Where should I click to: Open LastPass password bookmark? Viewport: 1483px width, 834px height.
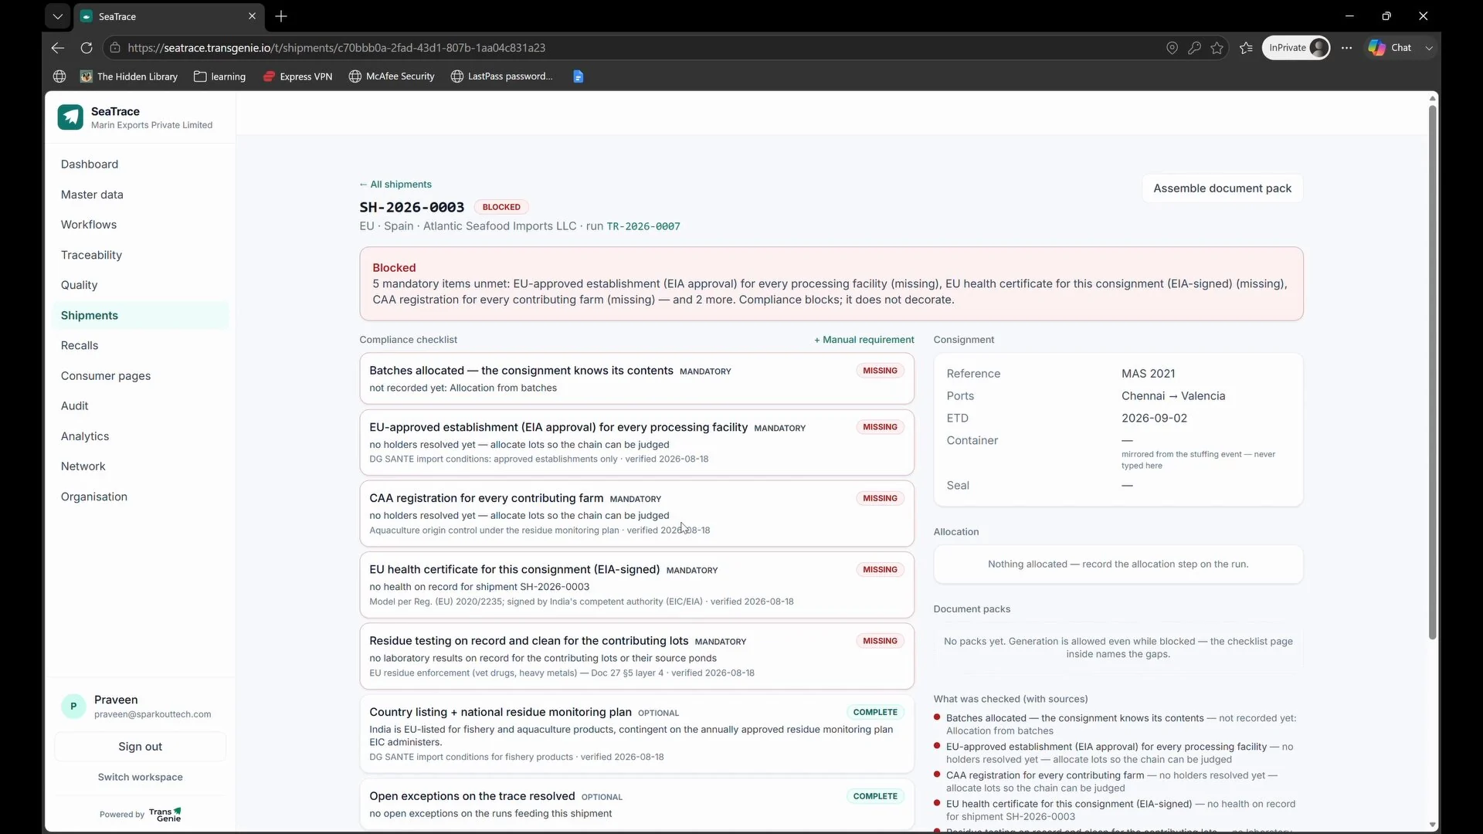pyautogui.click(x=502, y=76)
